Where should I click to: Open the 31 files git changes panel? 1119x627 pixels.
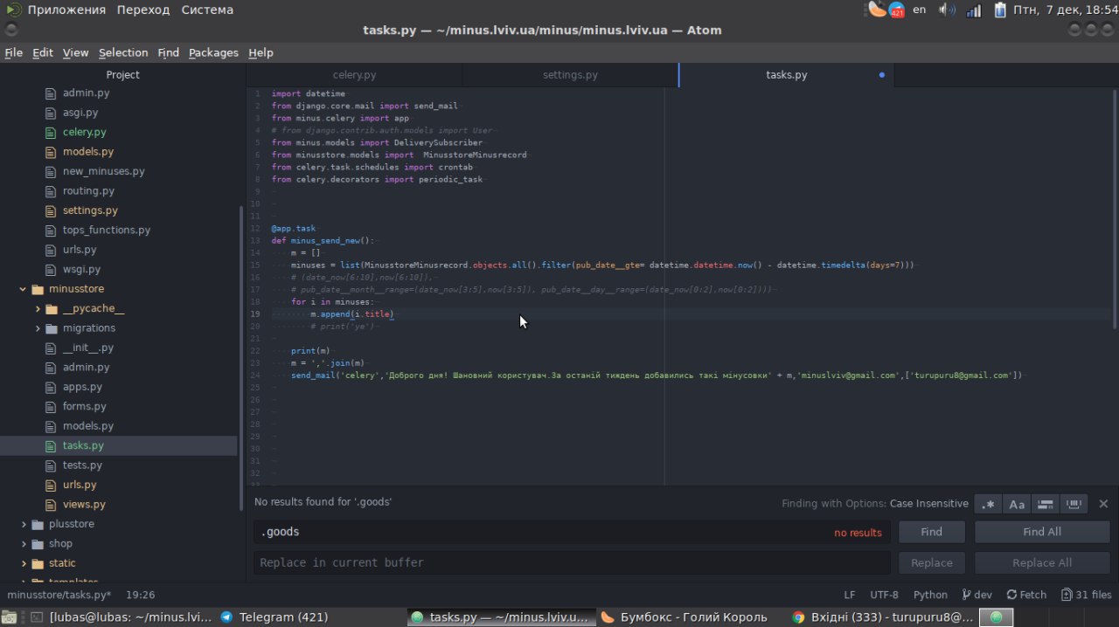(1086, 595)
